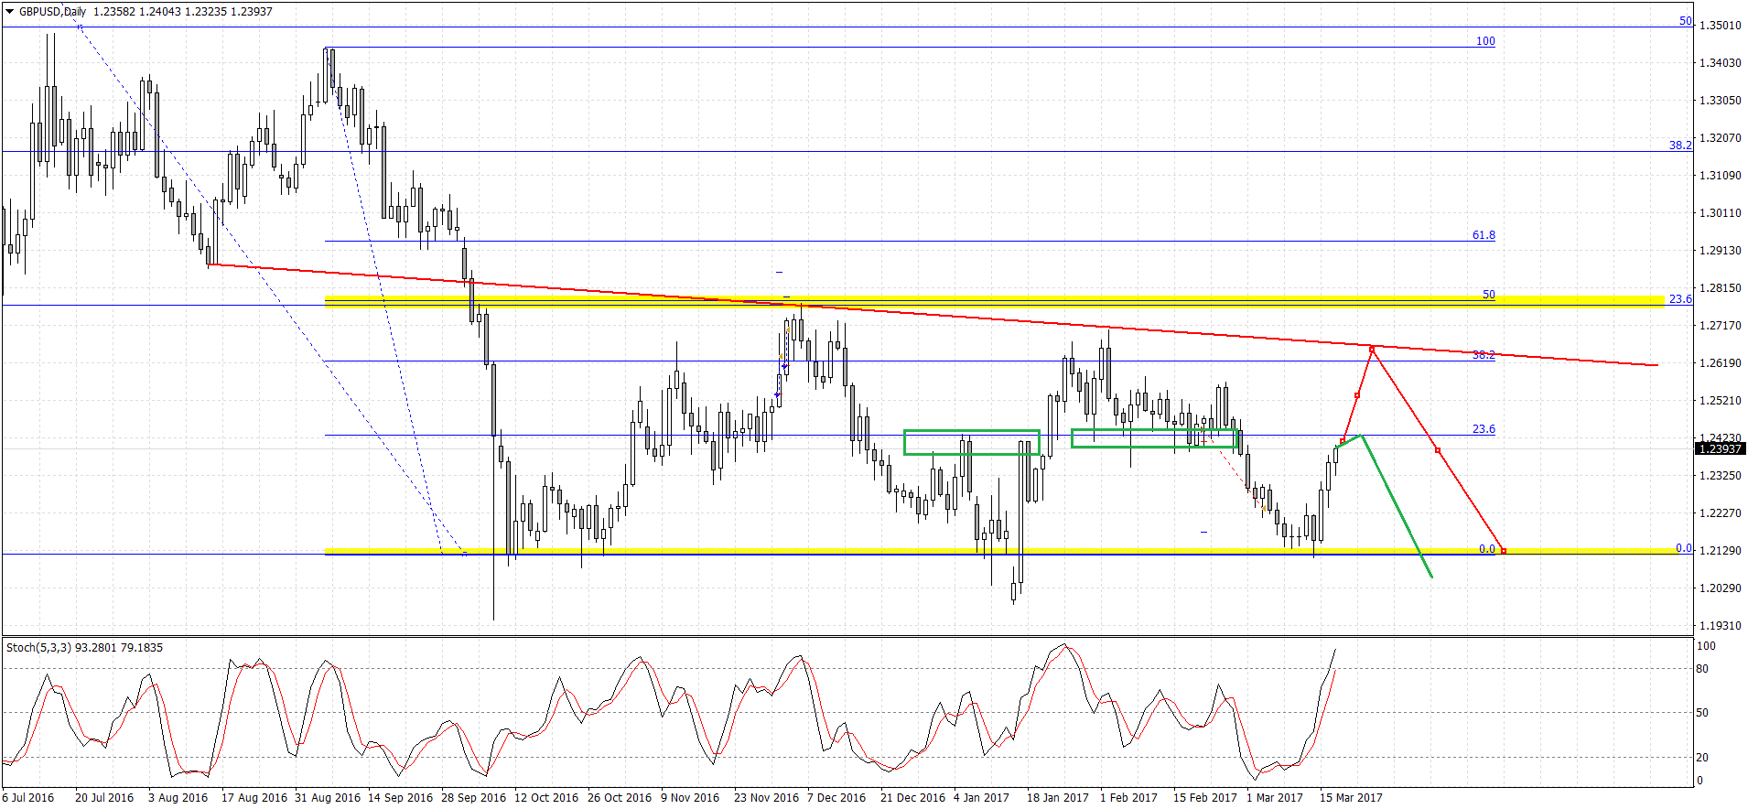The image size is (1748, 809).
Task: Select the left green rectangle object
Action: coord(972,442)
